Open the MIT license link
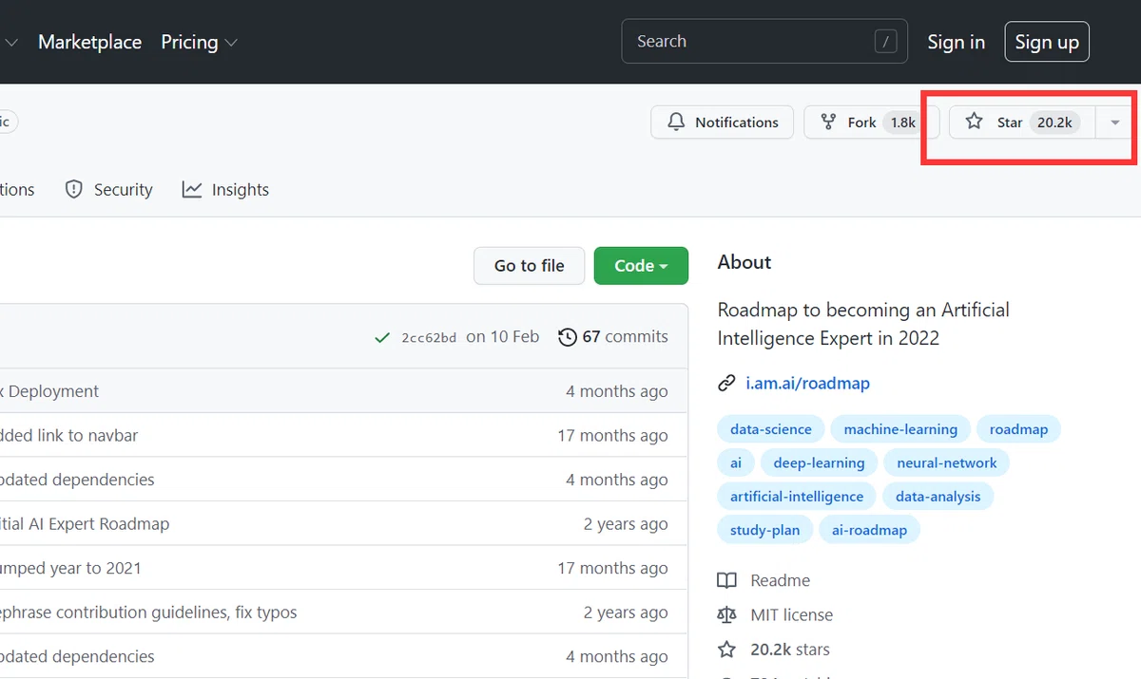This screenshot has width=1141, height=679. pos(775,615)
